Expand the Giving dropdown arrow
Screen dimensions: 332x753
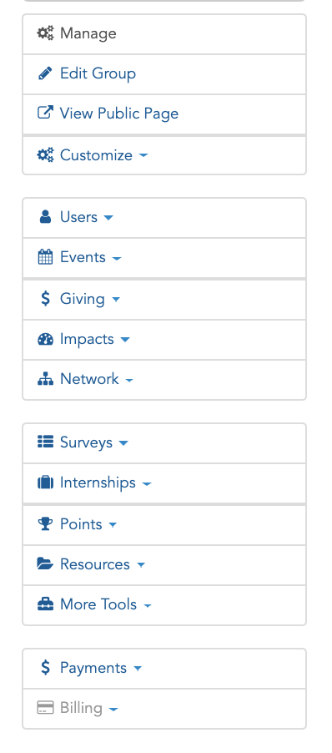pos(116,300)
